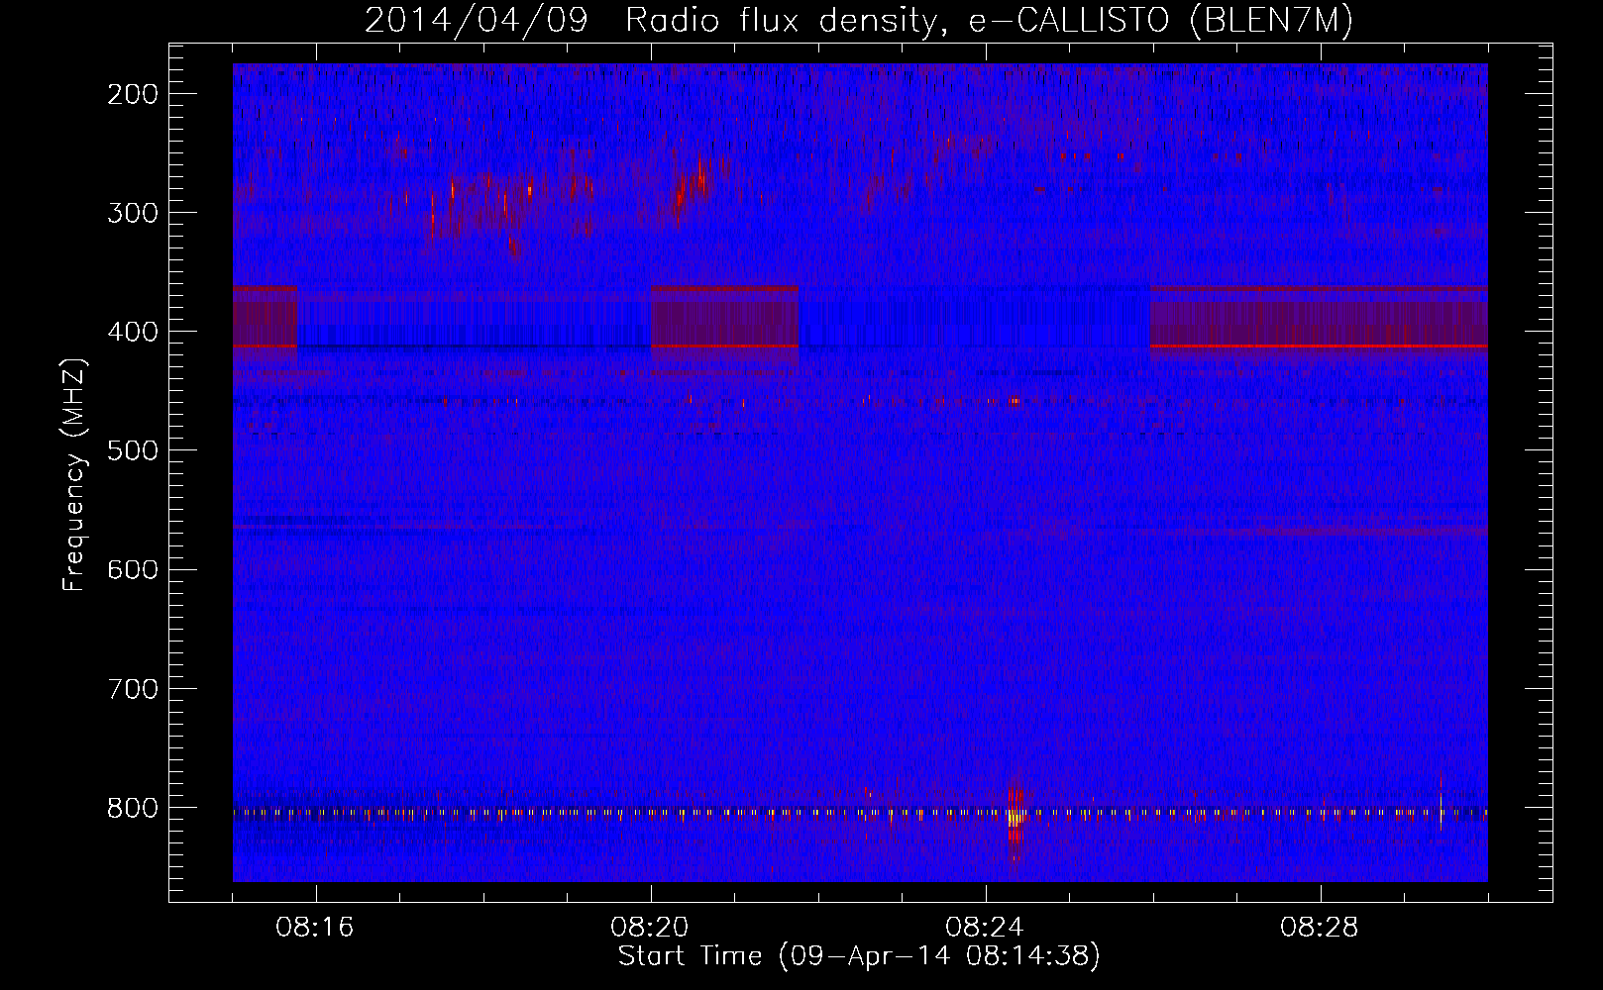Click the 700 frequency tick label
Image resolution: width=1603 pixels, height=990 pixels.
133,688
